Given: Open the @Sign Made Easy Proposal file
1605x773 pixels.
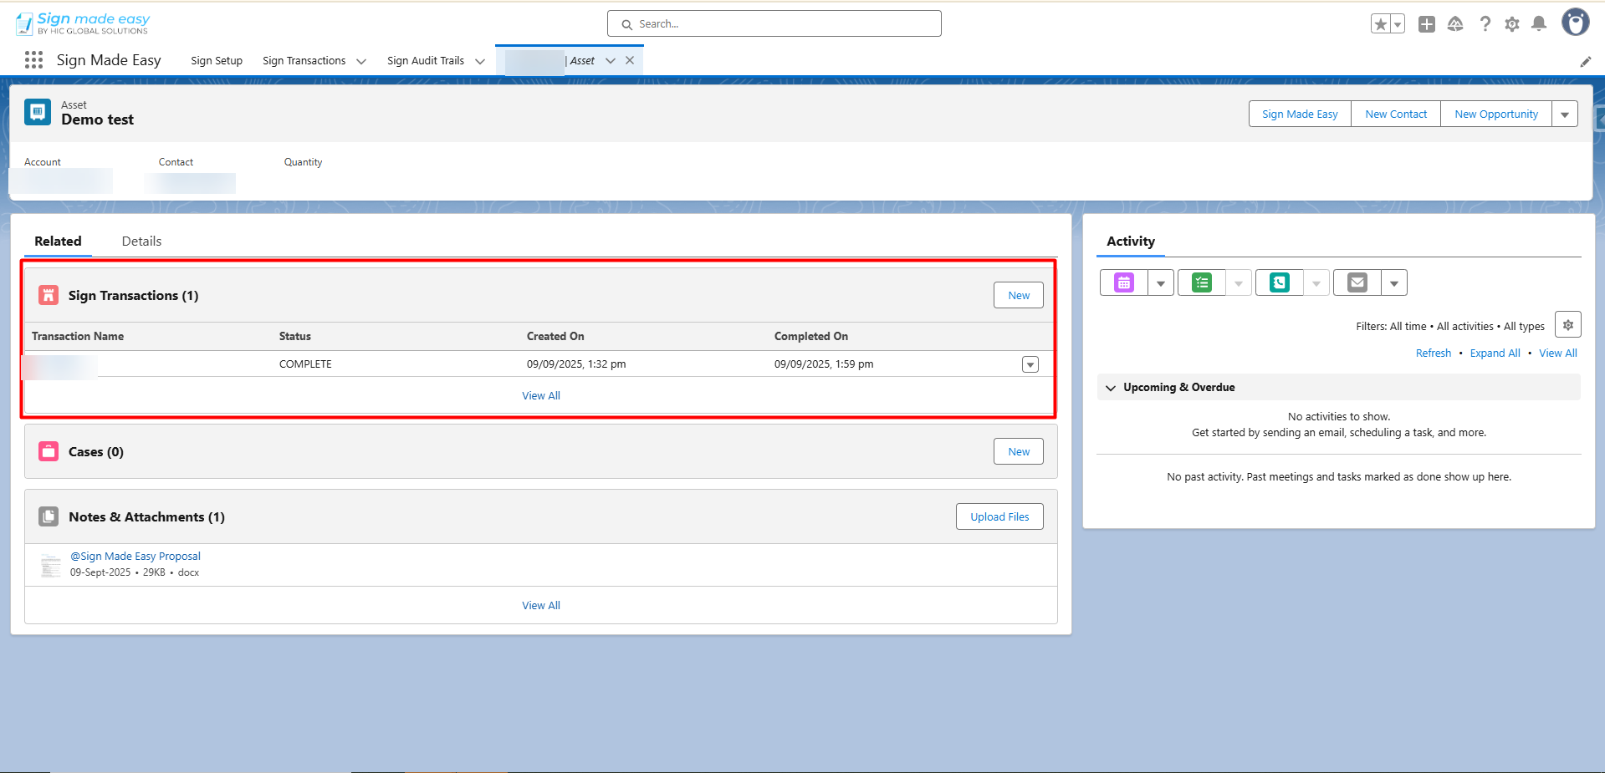Looking at the screenshot, I should tap(135, 556).
